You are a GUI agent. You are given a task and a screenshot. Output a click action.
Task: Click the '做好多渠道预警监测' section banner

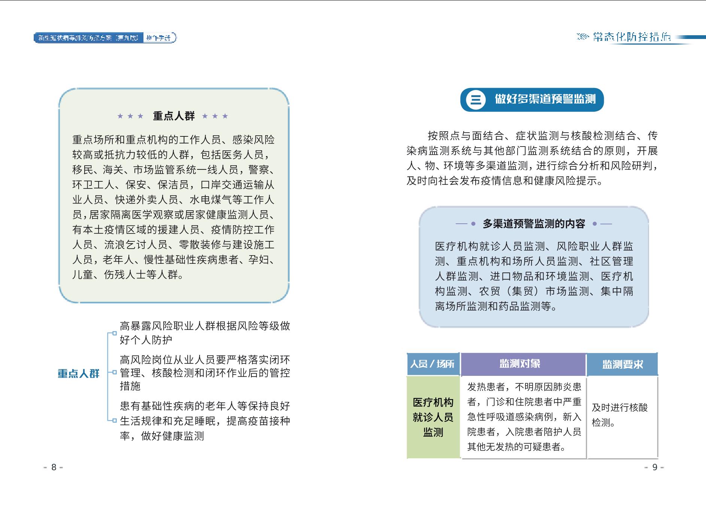pos(532,100)
